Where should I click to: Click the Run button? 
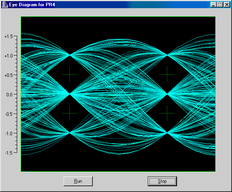[78, 181]
